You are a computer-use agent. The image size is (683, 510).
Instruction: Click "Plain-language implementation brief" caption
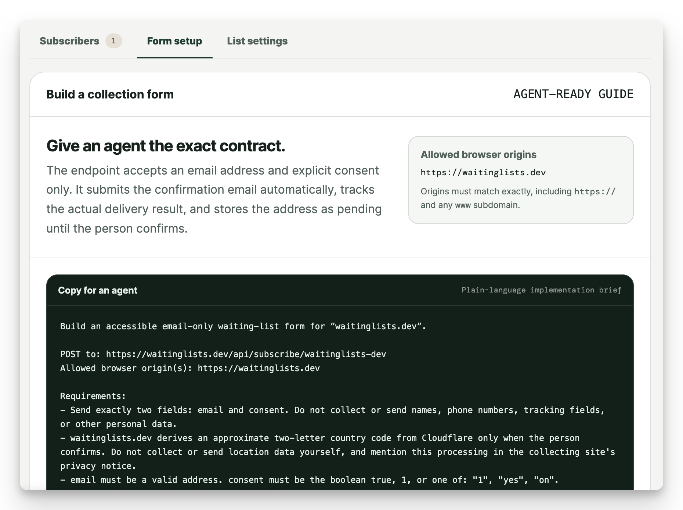coord(541,290)
